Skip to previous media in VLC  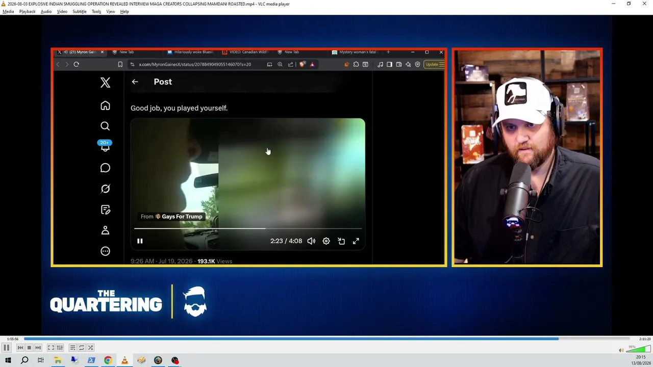20,348
